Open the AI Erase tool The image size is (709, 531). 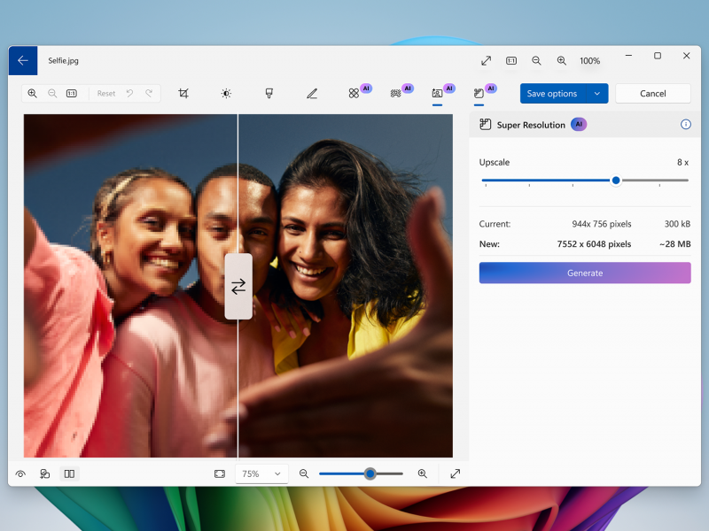tap(354, 93)
